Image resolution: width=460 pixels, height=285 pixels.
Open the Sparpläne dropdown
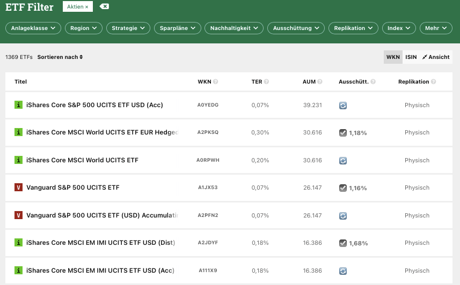click(x=178, y=28)
